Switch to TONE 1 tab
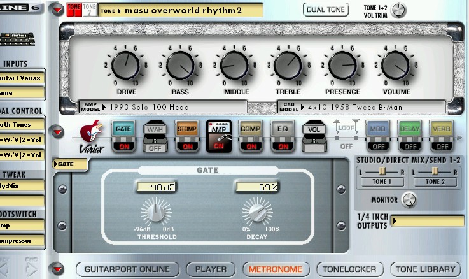 coord(74,10)
